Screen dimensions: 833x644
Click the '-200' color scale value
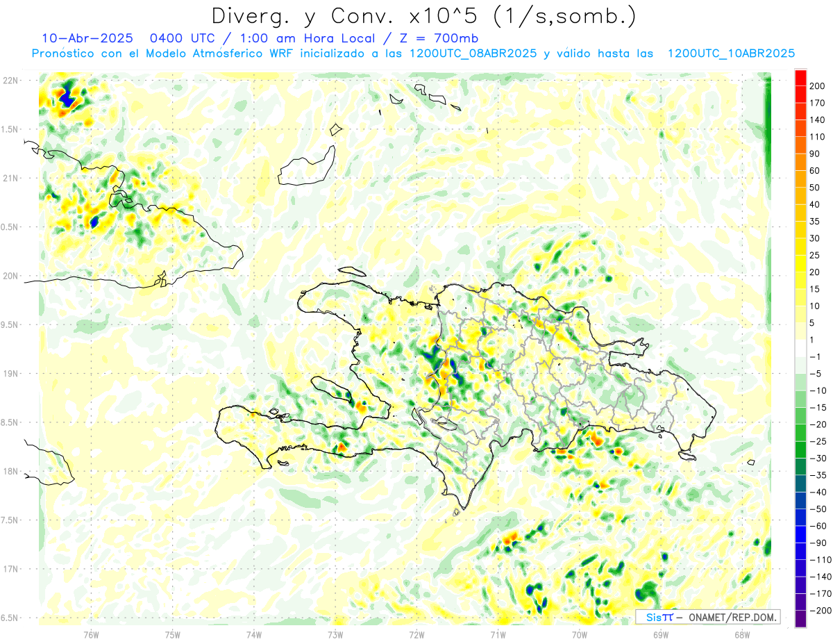pos(819,611)
